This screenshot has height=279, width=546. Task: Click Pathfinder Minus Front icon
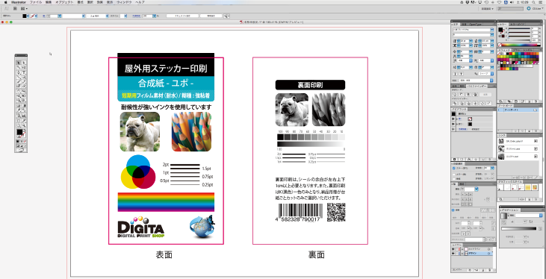[x=462, y=95]
